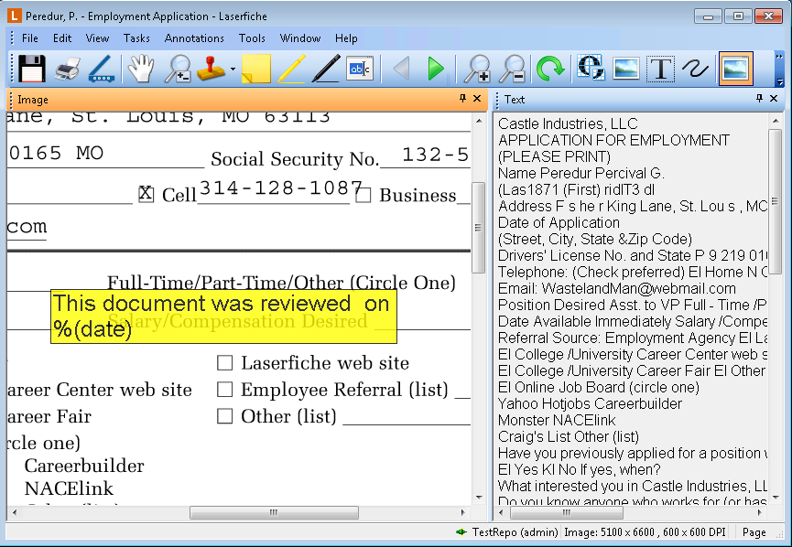Viewport: 792px width, 547px height.
Task: Select the Zoom region magnifier tool
Action: coord(178,69)
